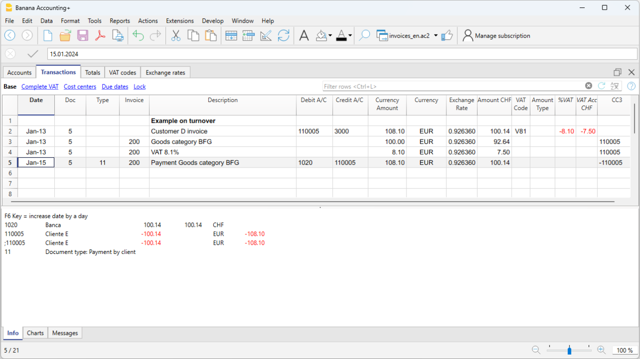Click the Paste clipboard icon
This screenshot has height=359, width=640.
(x=211, y=36)
